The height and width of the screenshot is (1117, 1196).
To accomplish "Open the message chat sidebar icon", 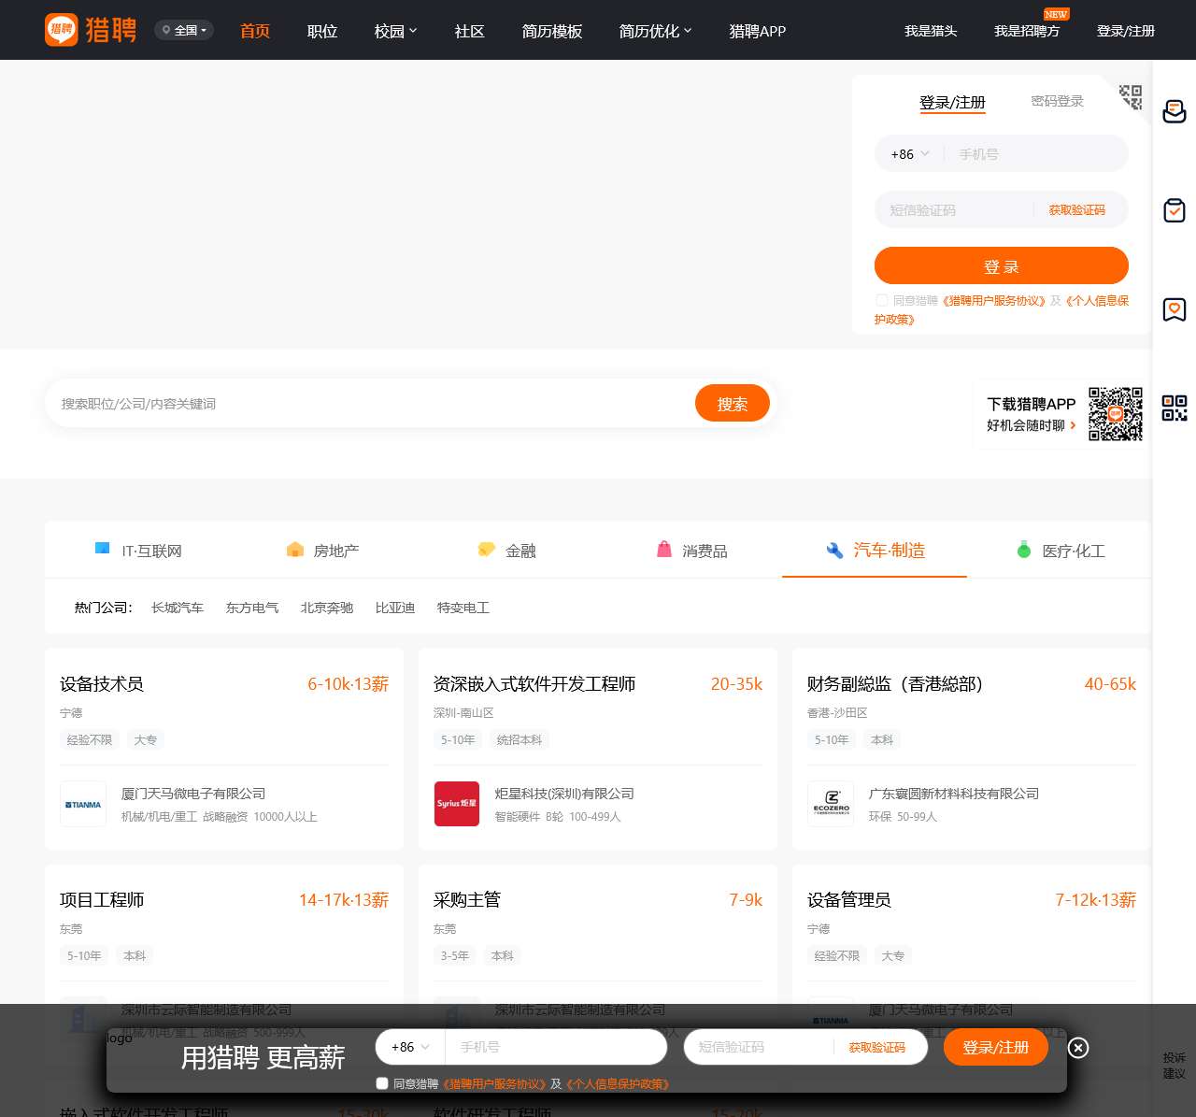I will (x=1174, y=112).
